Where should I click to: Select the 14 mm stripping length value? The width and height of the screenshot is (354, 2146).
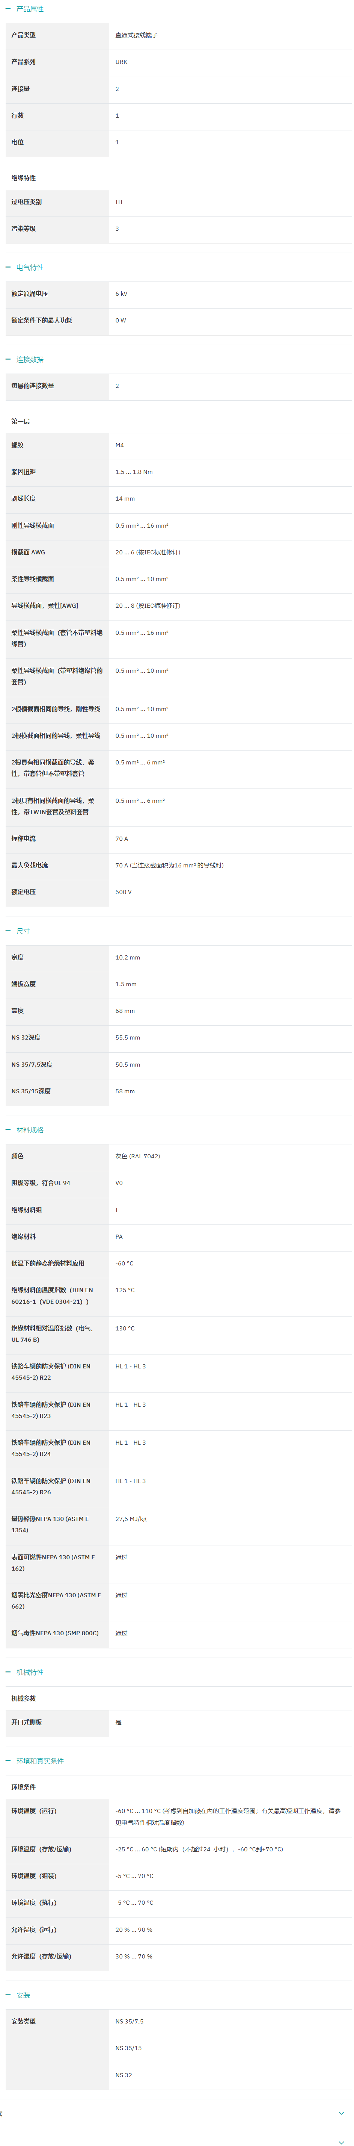[125, 498]
